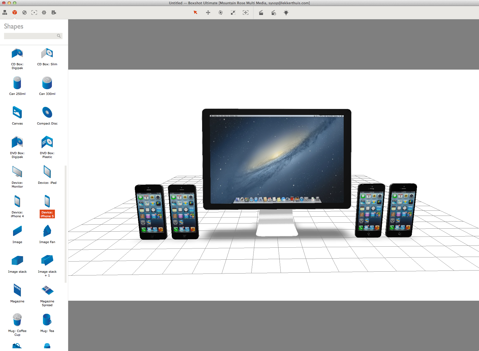Pick the Can 330ml shape

(47, 86)
